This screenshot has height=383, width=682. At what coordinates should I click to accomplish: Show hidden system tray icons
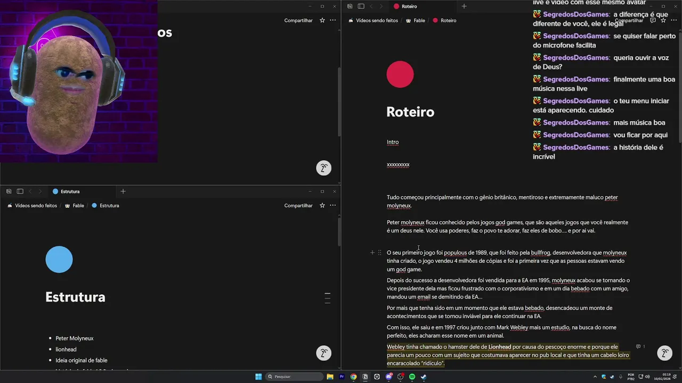tap(595, 377)
